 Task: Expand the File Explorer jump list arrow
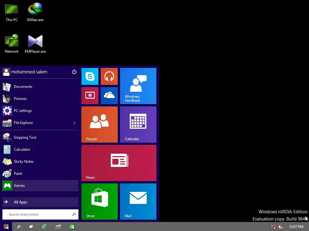tap(74, 123)
